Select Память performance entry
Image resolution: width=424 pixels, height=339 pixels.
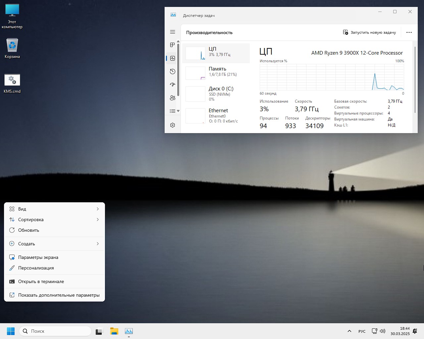216,73
